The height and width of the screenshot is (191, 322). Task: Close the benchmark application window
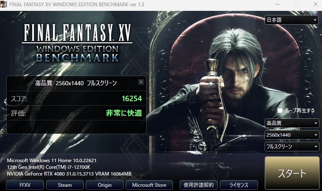316,4
